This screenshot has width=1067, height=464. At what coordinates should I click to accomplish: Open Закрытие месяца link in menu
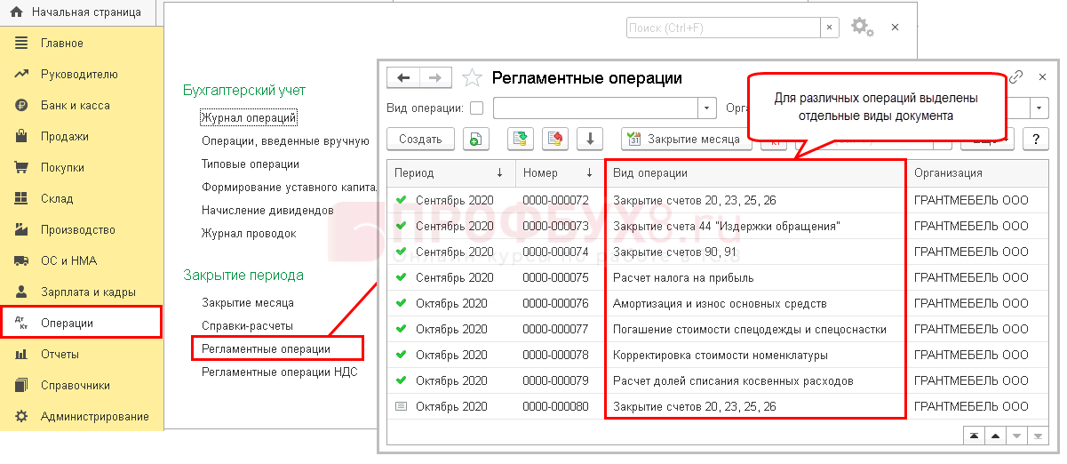point(248,303)
